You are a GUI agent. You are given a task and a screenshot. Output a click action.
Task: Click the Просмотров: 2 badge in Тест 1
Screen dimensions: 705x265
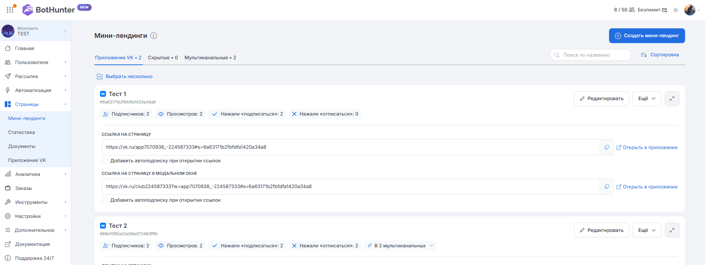coord(180,114)
